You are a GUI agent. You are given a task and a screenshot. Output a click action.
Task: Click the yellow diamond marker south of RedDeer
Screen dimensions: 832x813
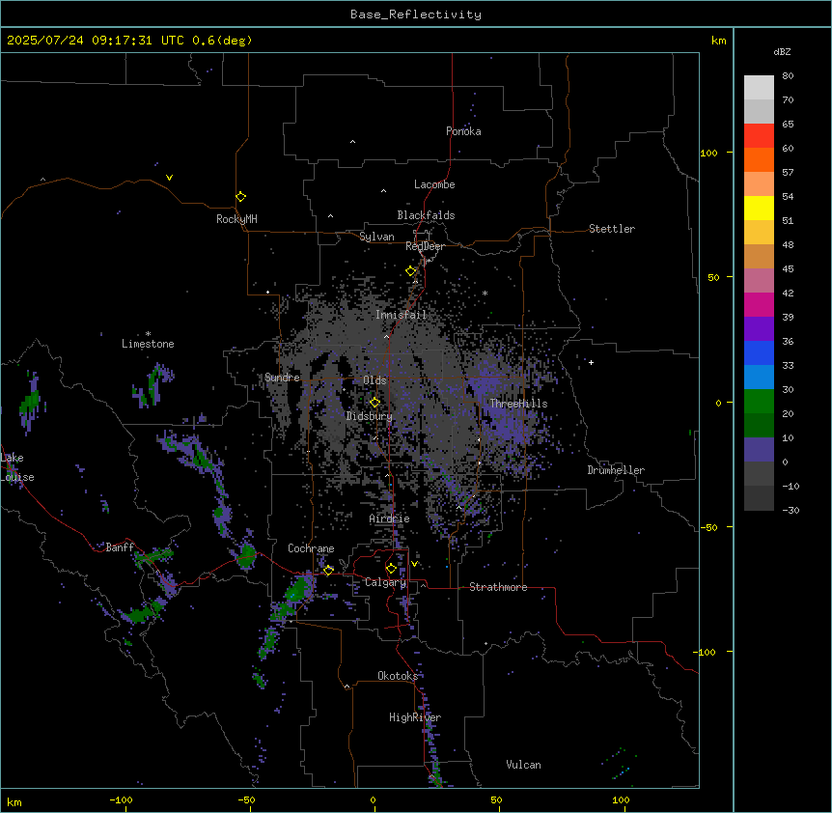[x=411, y=271]
